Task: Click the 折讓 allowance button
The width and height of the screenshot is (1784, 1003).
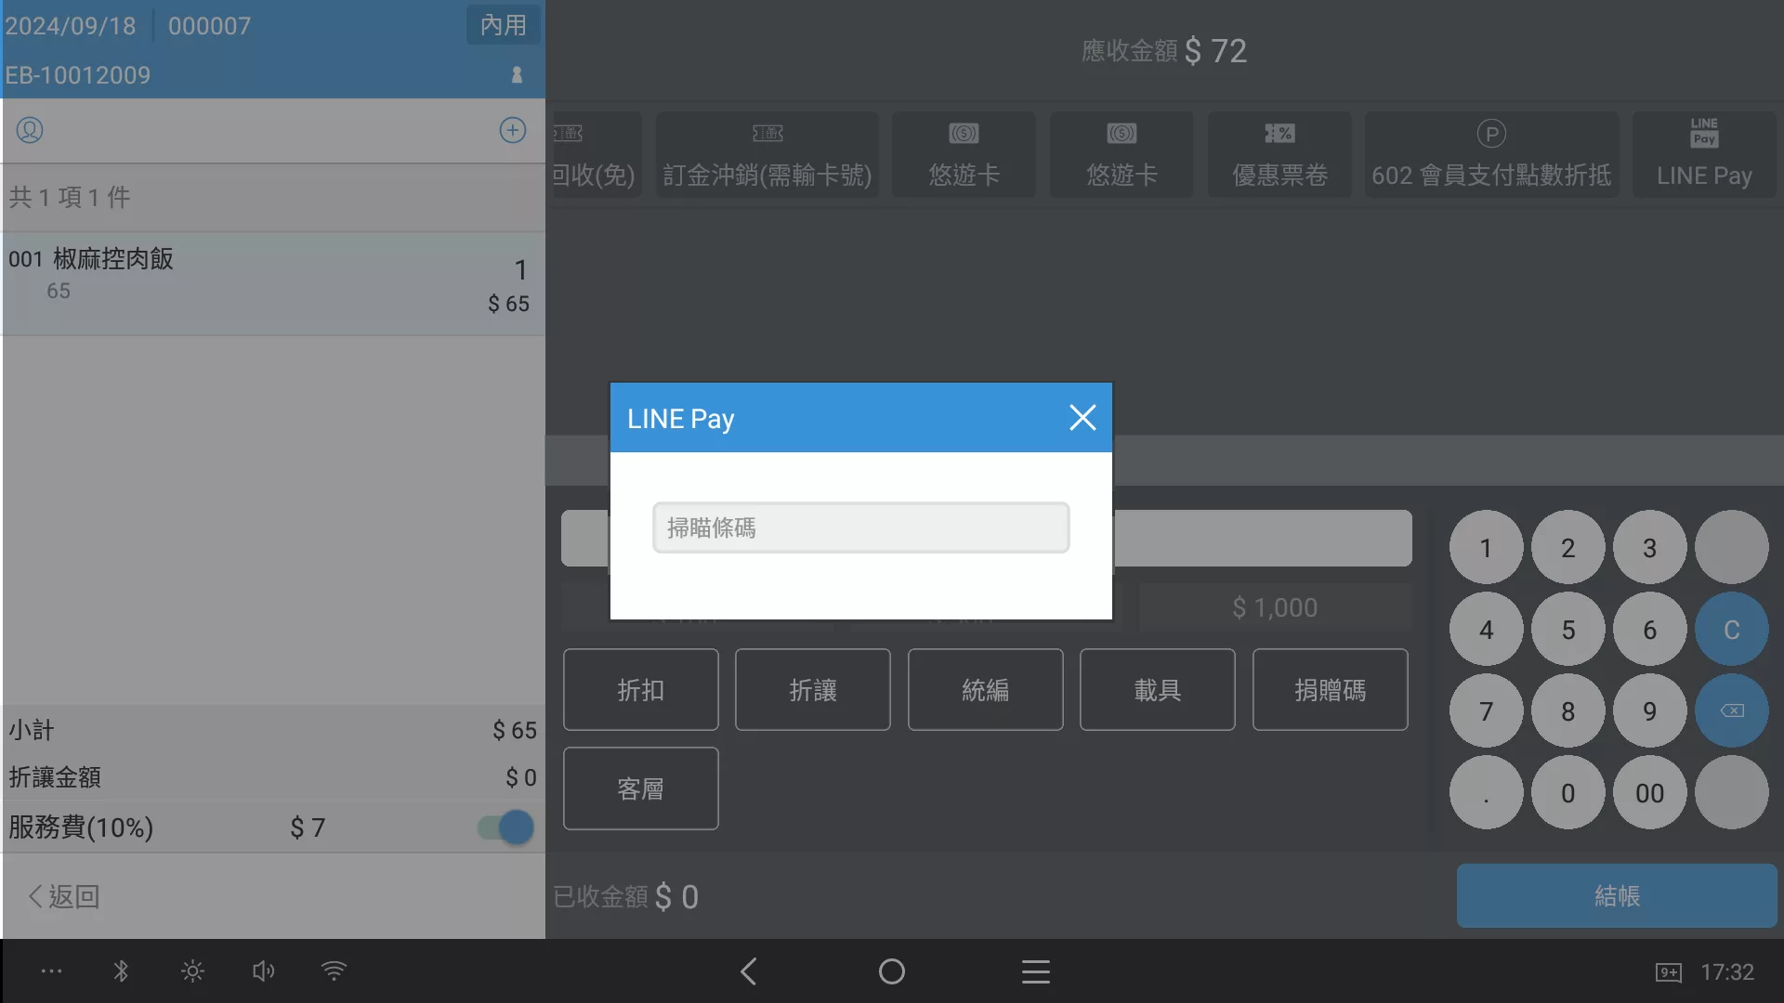Action: (813, 690)
